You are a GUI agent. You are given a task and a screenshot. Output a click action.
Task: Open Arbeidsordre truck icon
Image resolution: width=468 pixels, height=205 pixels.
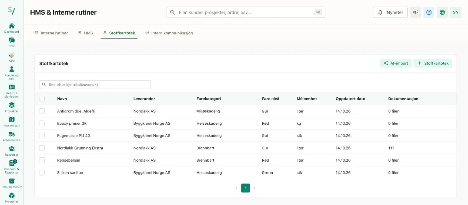(x=11, y=134)
